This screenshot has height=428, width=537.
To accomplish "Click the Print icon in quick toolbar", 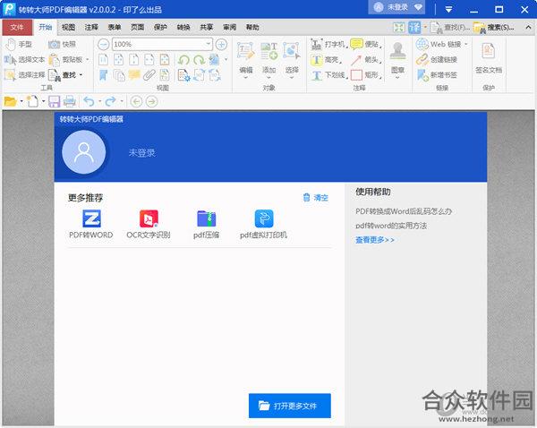I will [x=70, y=101].
